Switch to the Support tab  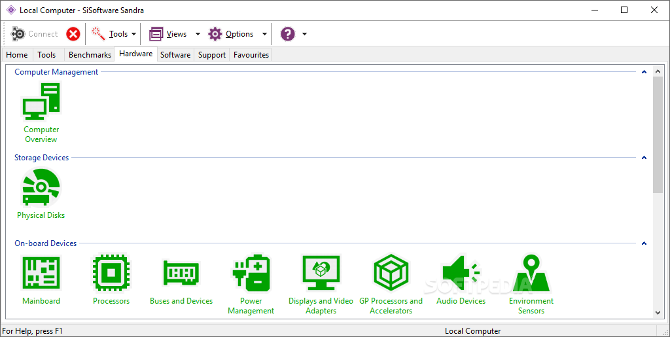(212, 55)
